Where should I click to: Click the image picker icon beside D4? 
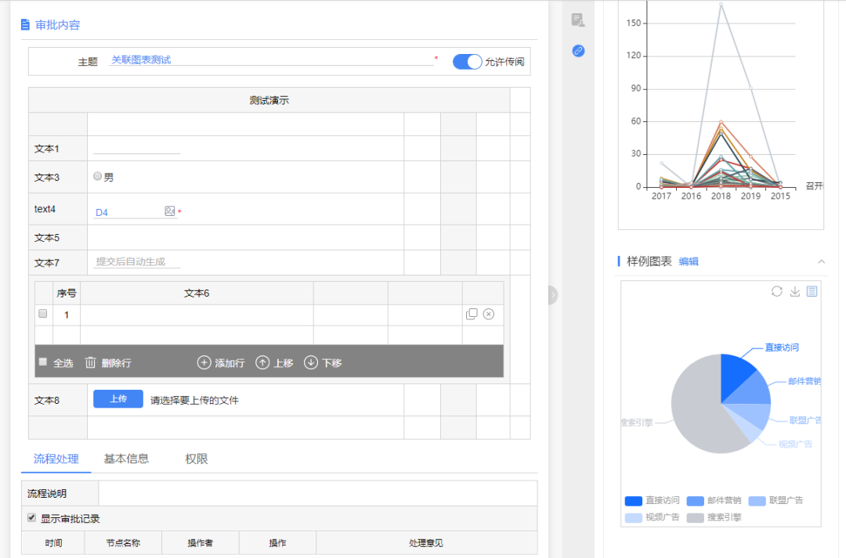point(169,211)
